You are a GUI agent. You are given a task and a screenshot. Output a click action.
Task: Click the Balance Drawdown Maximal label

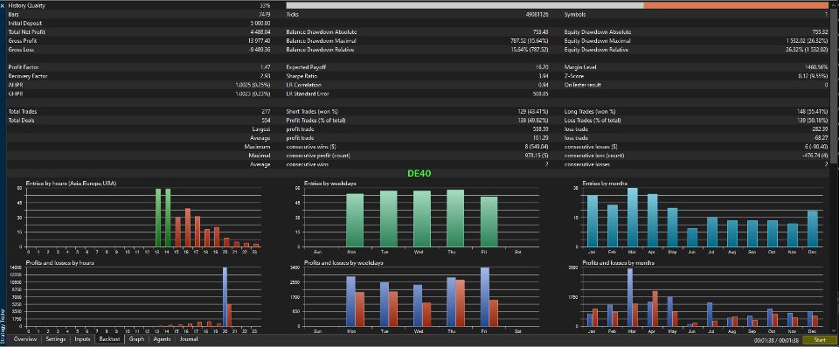[321, 41]
